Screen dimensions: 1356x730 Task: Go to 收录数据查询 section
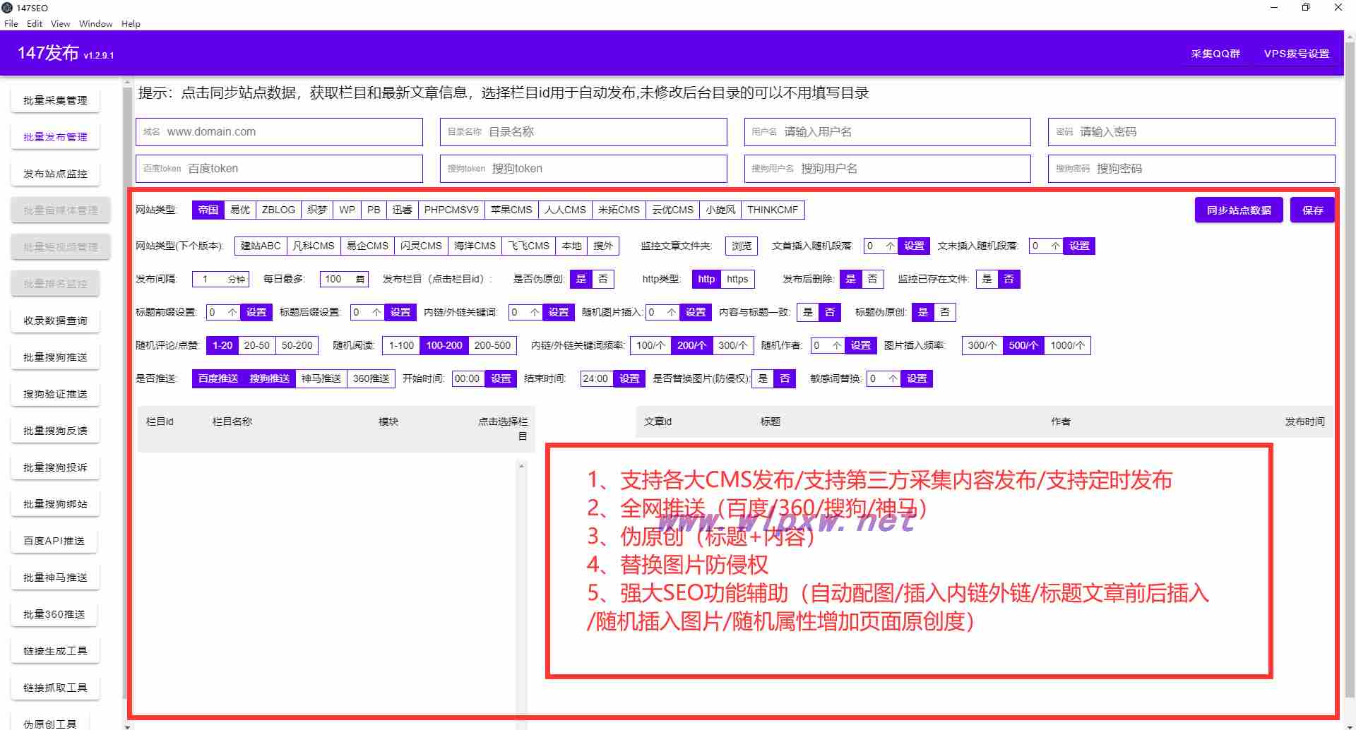55,321
